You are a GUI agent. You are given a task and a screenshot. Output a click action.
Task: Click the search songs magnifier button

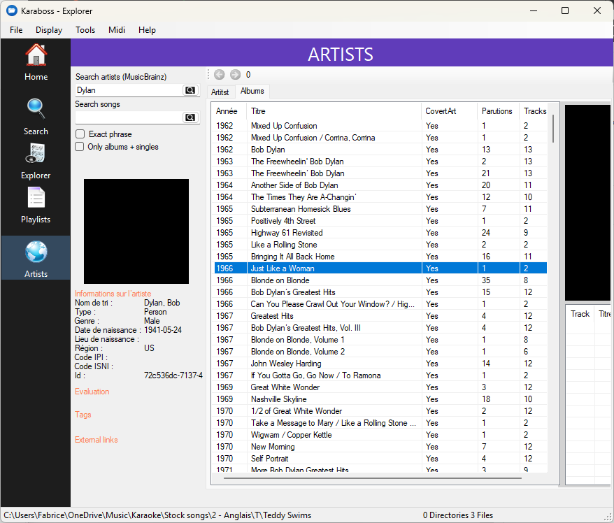190,117
